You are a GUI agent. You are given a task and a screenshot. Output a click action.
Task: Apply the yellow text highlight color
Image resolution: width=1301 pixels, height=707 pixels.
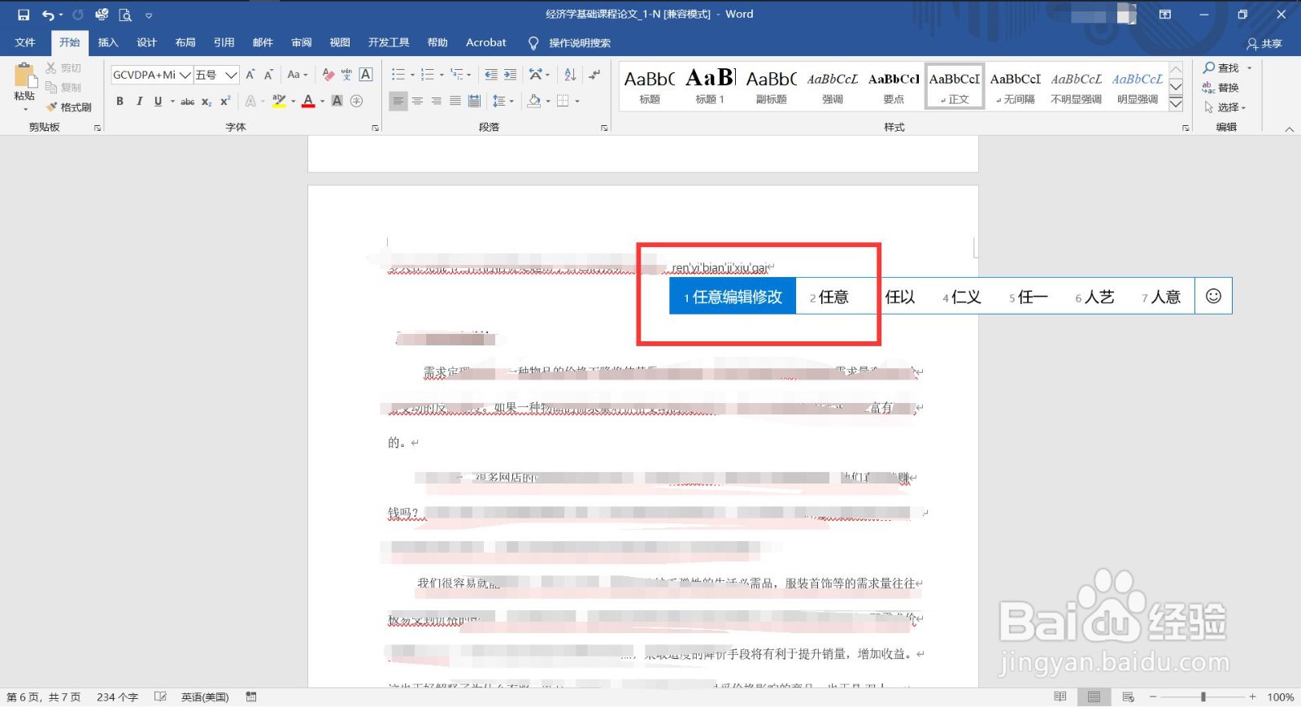click(x=279, y=102)
